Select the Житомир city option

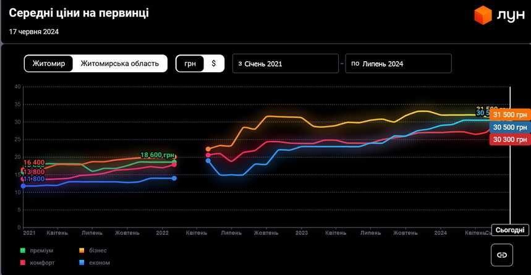click(x=49, y=64)
